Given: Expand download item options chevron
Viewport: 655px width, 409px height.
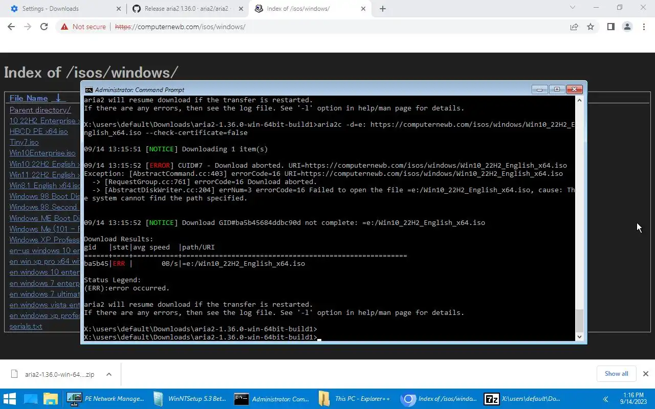Looking at the screenshot, I should click(109, 374).
